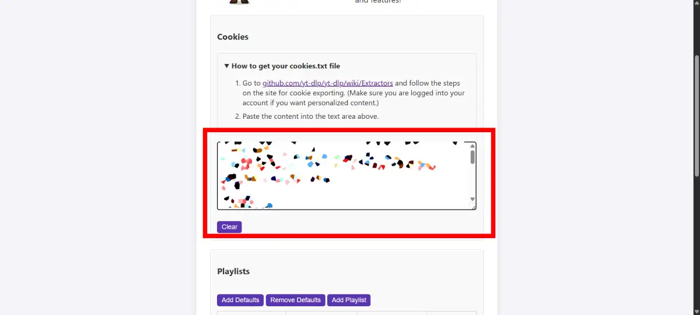Image resolution: width=700 pixels, height=315 pixels.
Task: Click the page scrollbar down arrow
Action: (x=696, y=311)
